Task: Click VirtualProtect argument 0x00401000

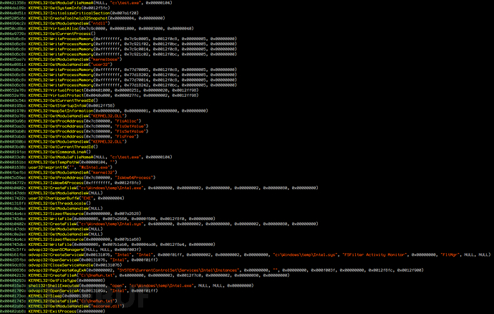Action: pyautogui.click(x=97, y=90)
